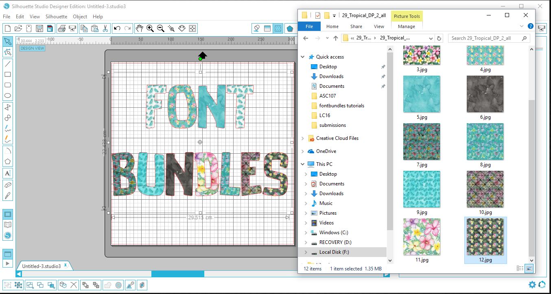Select the Text tool
The width and height of the screenshot is (551, 294).
pos(7,173)
